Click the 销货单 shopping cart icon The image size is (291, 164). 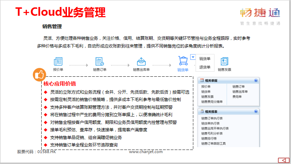point(183,61)
